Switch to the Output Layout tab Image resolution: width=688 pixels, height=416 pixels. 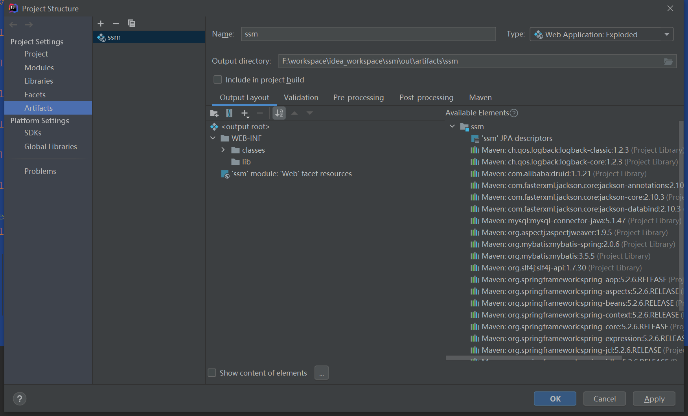point(244,97)
